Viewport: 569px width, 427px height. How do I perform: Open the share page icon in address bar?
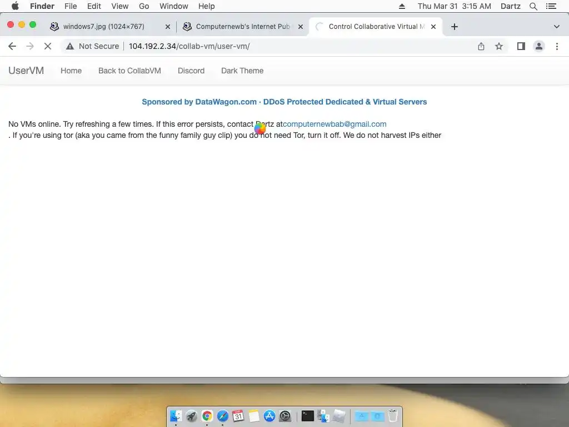click(481, 46)
